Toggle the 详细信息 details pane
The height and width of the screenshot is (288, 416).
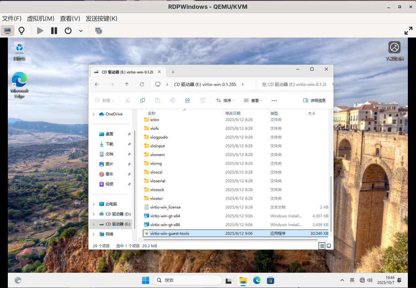[314, 100]
